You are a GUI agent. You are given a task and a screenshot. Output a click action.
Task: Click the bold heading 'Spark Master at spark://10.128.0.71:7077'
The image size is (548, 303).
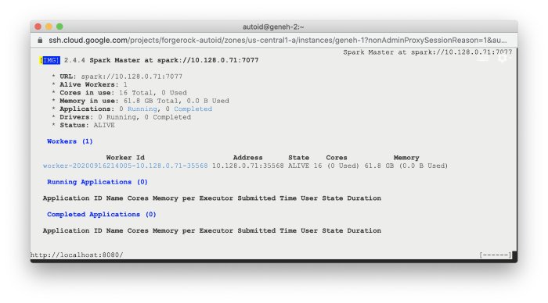pyautogui.click(x=174, y=60)
